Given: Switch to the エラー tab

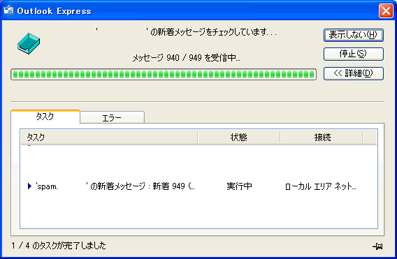Looking at the screenshot, I should pyautogui.click(x=112, y=117).
